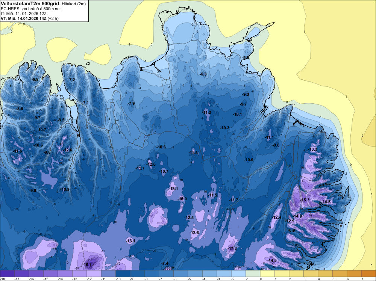Click the -9.9 temperature label
Screen dimensions: 376x281
33,191
